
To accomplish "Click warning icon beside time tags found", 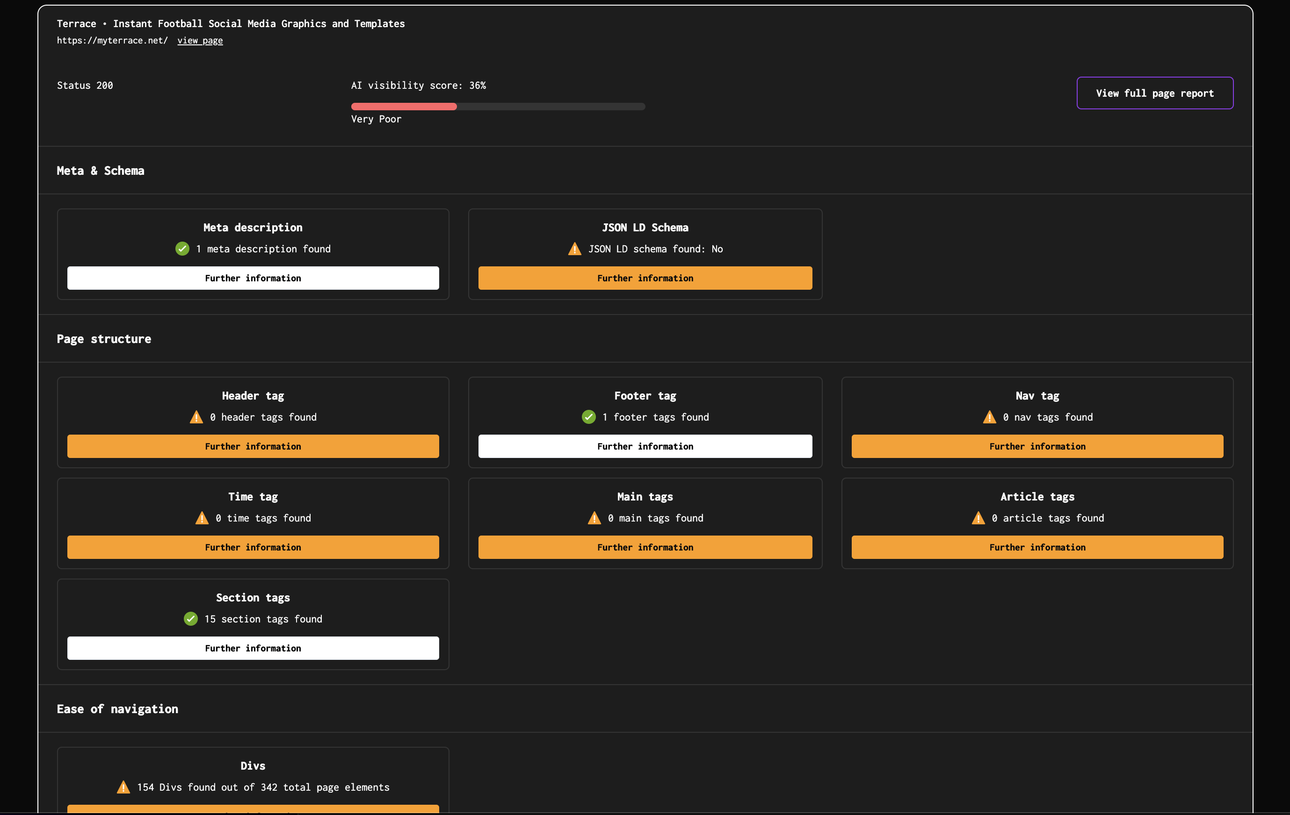I will pos(202,518).
